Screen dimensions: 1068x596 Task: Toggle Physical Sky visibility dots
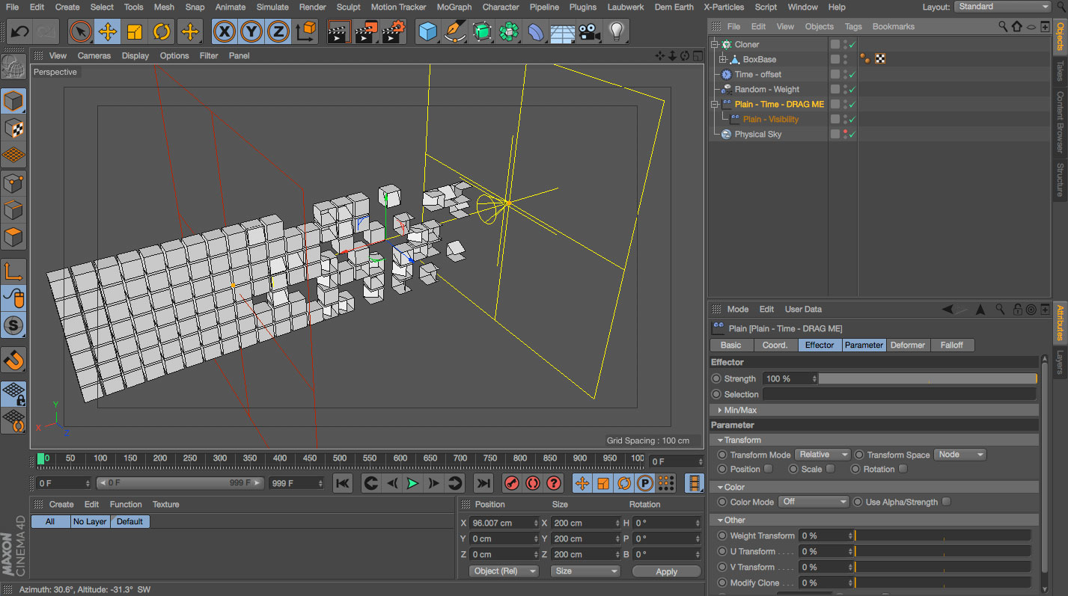(x=846, y=134)
